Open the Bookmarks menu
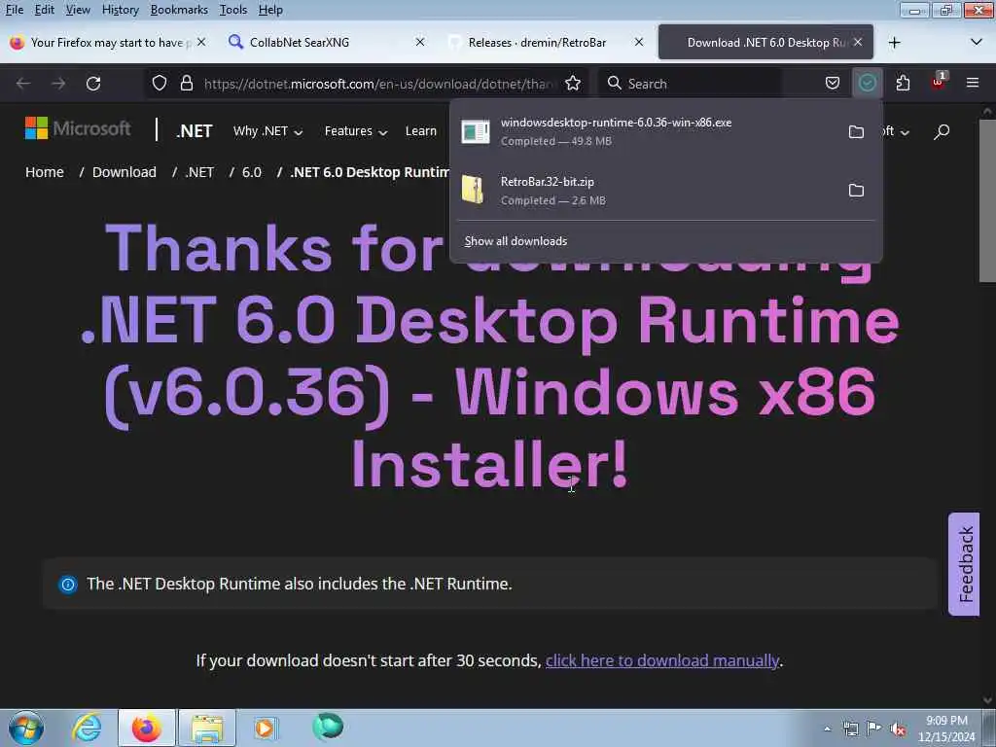 coord(179,10)
